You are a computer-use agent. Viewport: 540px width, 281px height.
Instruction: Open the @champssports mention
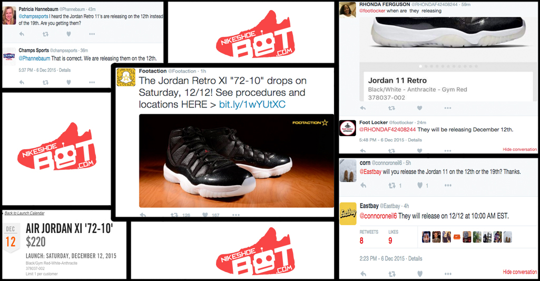[x=33, y=16]
